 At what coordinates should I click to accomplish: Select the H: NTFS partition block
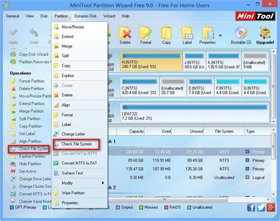pos(151,61)
